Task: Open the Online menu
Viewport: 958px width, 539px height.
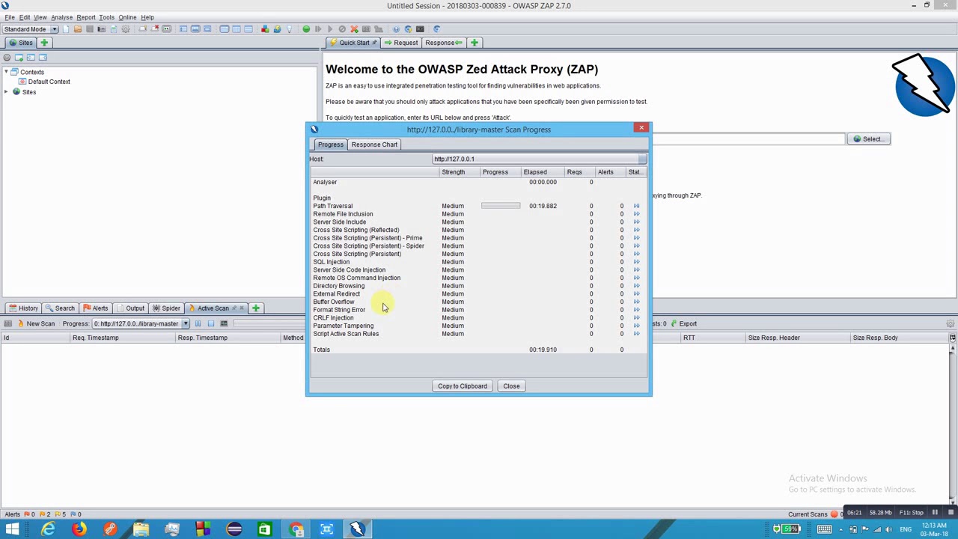Action: tap(127, 17)
